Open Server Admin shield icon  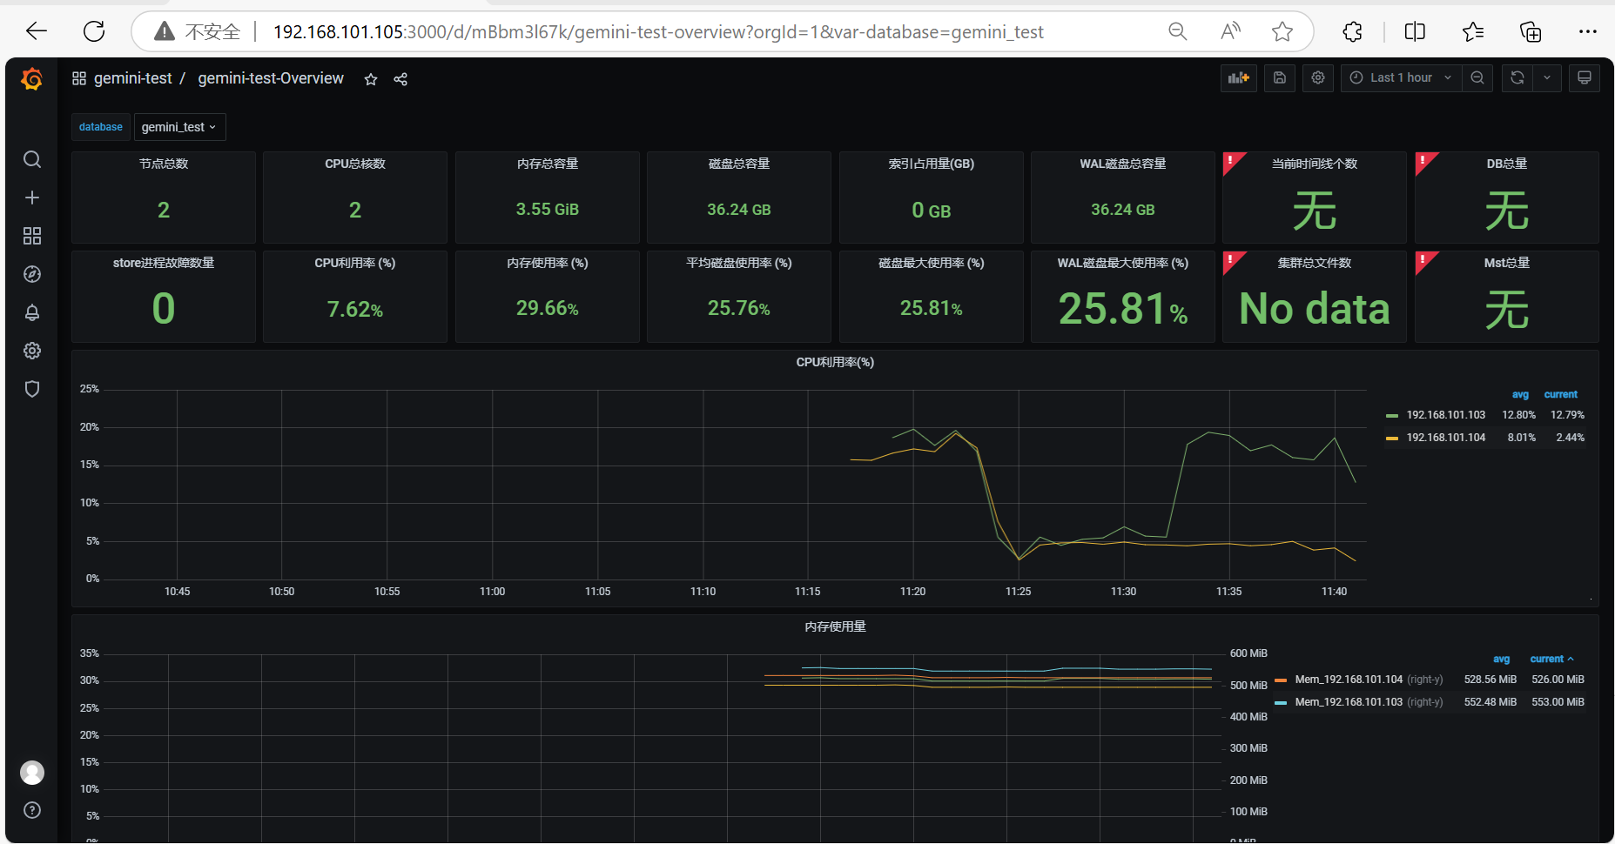(x=32, y=389)
